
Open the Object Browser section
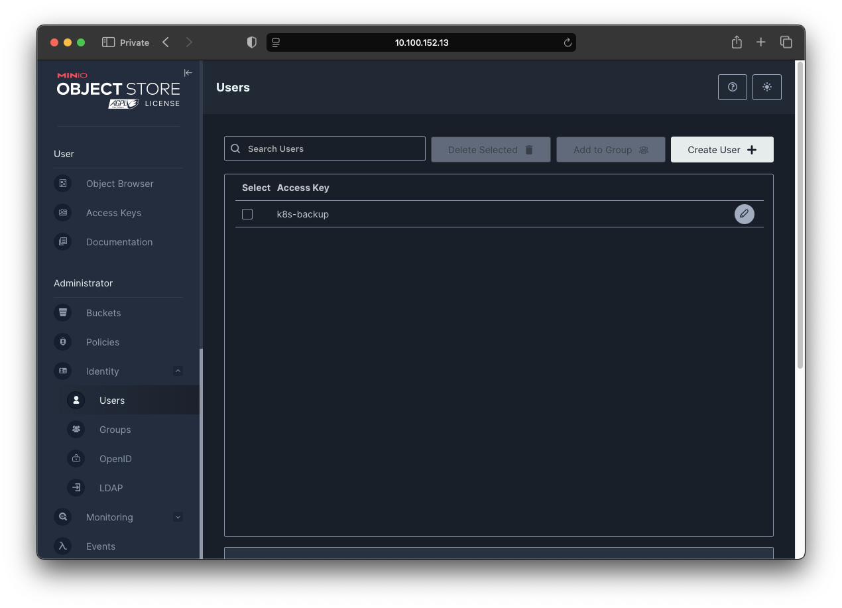pos(119,184)
